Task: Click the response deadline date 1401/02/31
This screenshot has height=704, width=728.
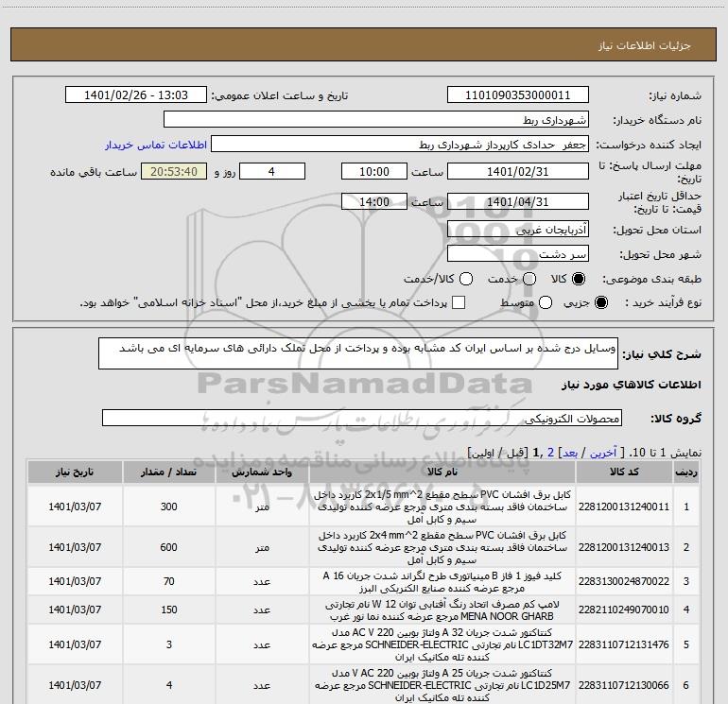Action: point(518,171)
